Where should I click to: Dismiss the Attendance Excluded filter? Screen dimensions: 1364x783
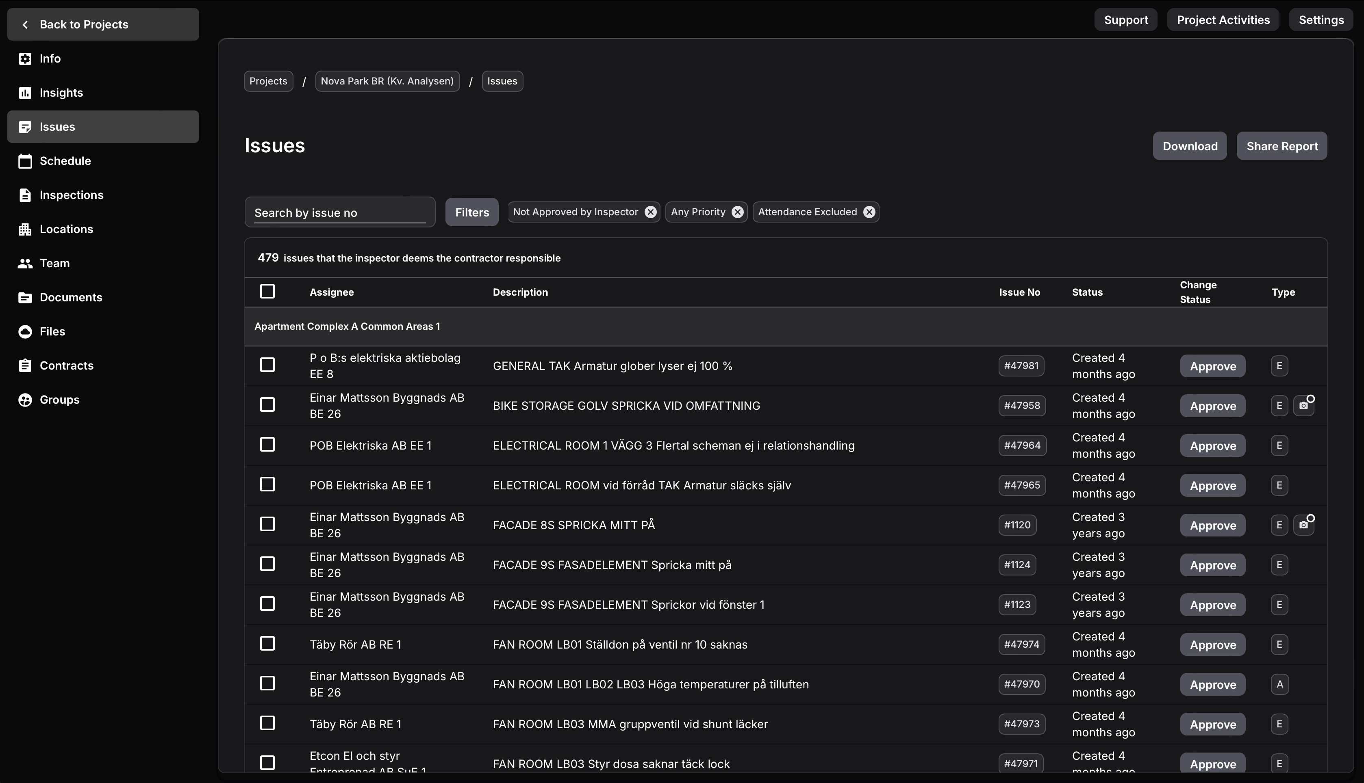[x=869, y=211]
